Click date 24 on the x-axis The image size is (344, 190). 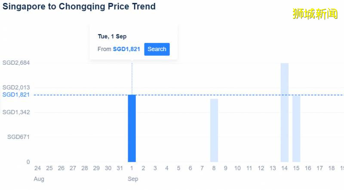[x=38, y=169]
